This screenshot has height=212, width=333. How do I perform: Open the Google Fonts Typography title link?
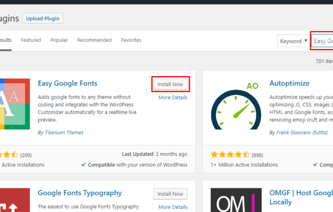coord(80,193)
